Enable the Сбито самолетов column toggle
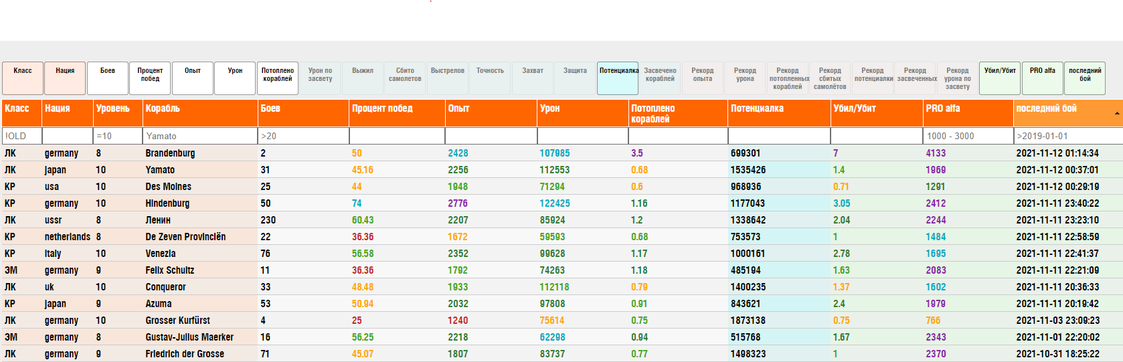 [405, 78]
